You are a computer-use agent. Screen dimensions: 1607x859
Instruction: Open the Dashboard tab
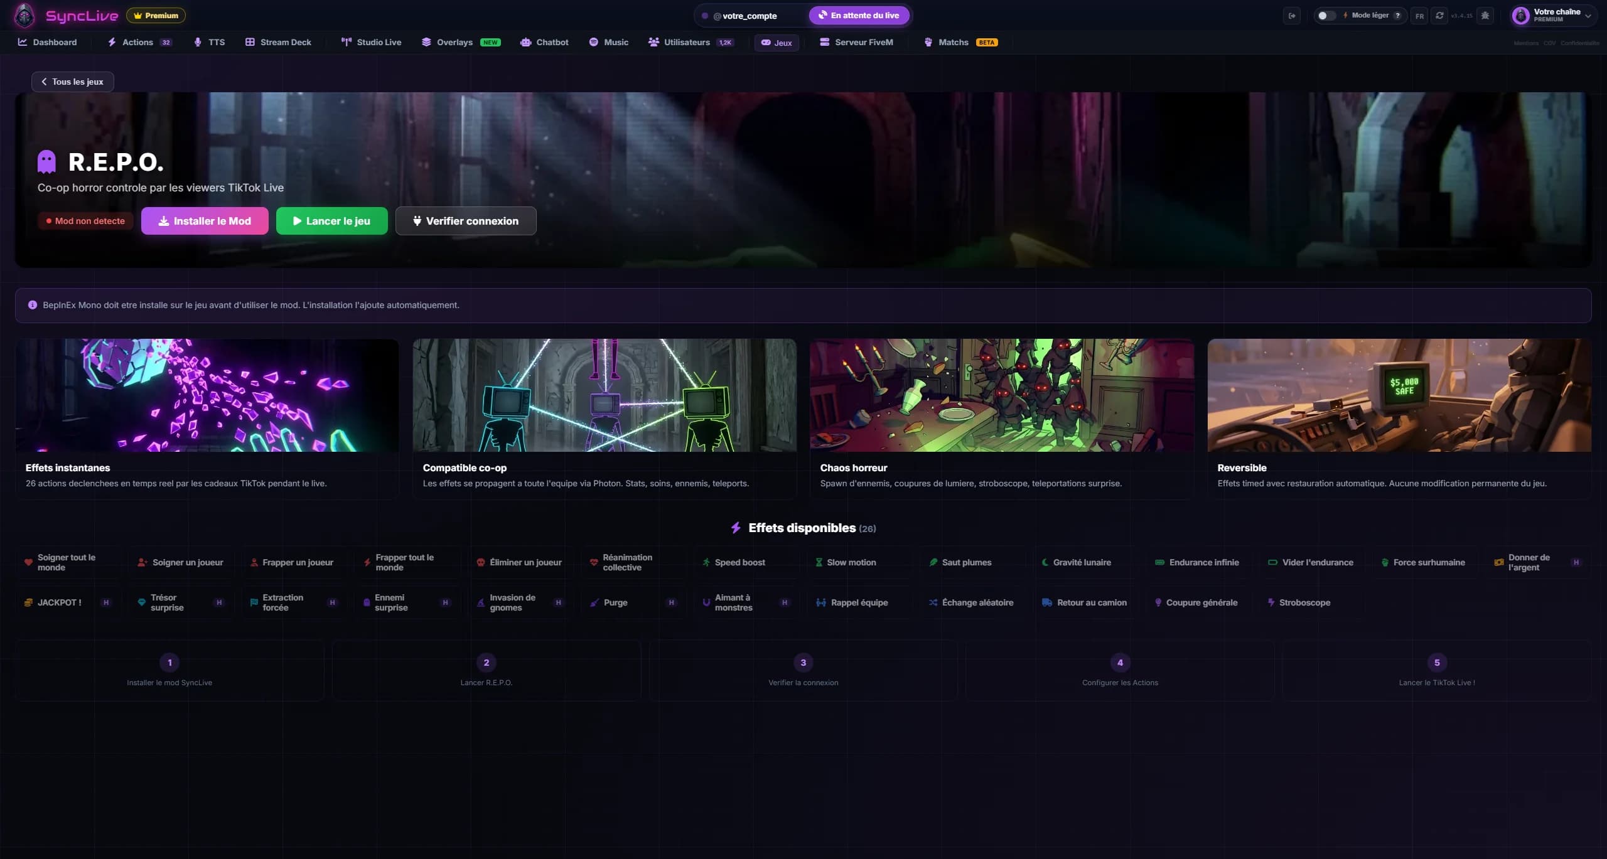point(48,42)
